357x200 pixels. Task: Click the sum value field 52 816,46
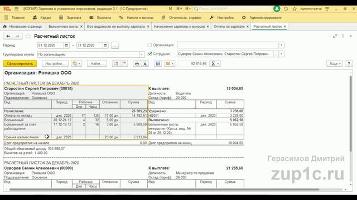click(x=192, y=64)
